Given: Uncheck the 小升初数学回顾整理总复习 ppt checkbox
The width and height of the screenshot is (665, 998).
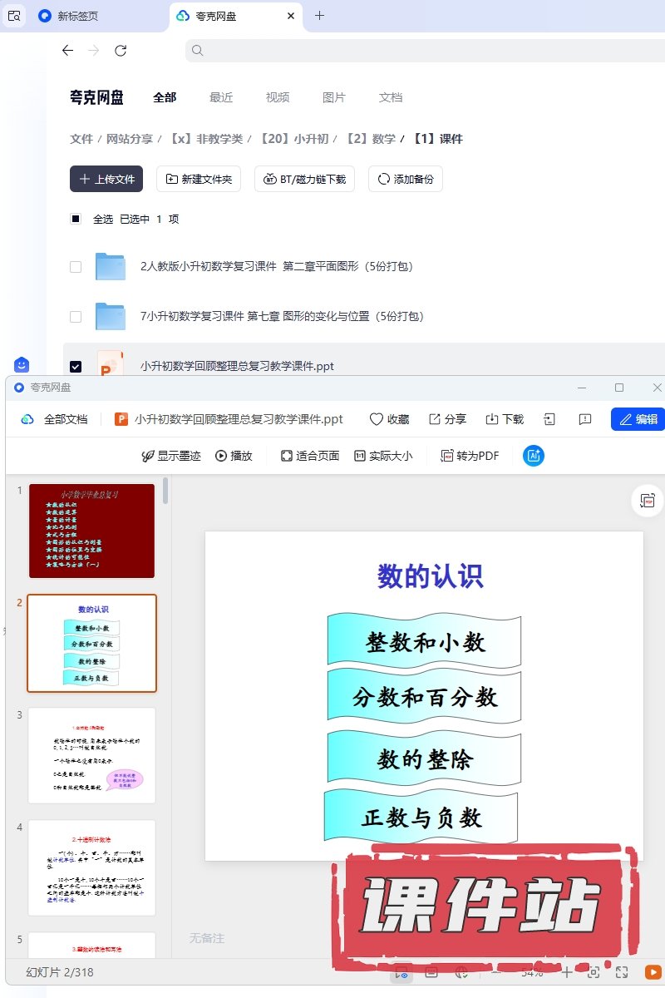Looking at the screenshot, I should [76, 366].
